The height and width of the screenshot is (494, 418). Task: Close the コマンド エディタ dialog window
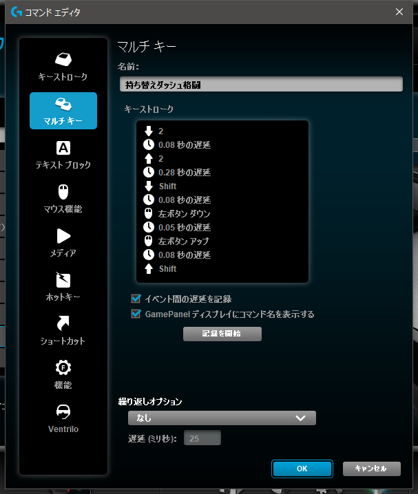[399, 11]
